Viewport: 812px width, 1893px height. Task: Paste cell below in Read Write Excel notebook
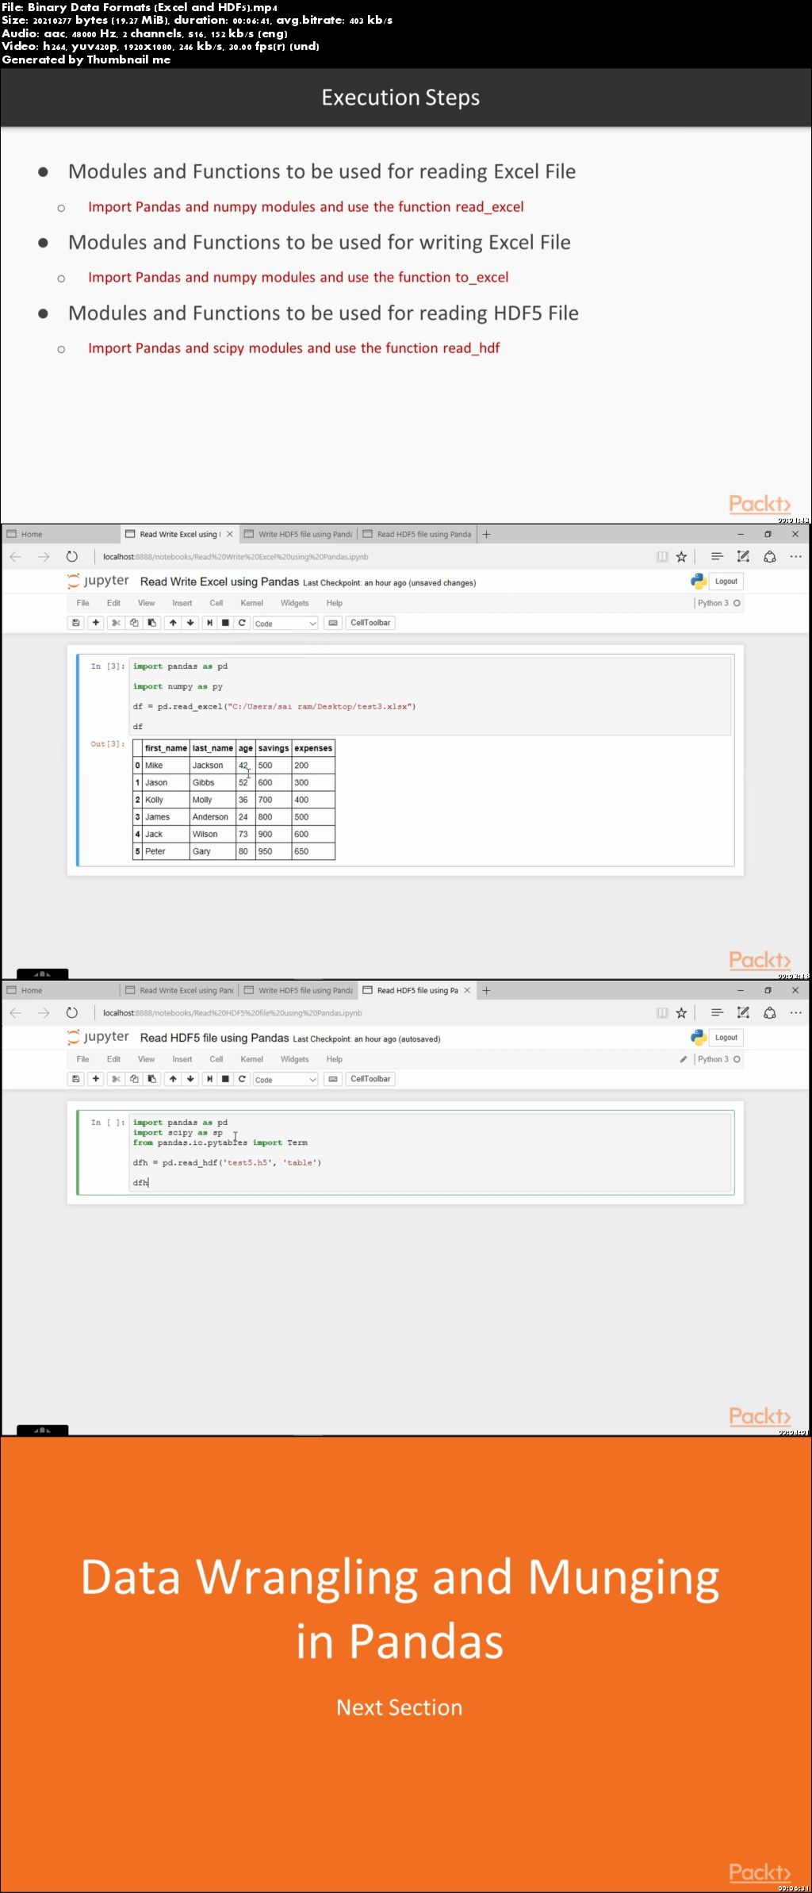pyautogui.click(x=152, y=623)
